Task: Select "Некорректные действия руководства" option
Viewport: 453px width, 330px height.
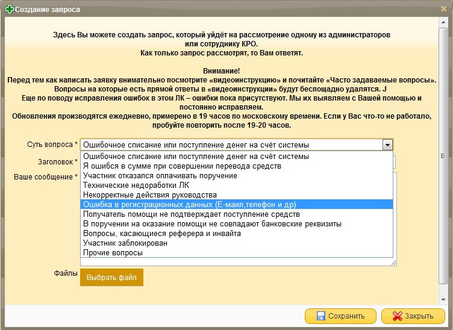Action: pos(237,195)
